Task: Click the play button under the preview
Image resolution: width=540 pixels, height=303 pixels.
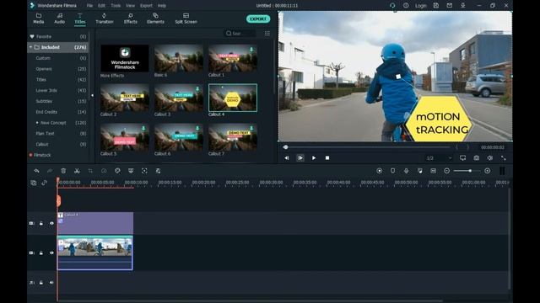Action: pyautogui.click(x=314, y=158)
